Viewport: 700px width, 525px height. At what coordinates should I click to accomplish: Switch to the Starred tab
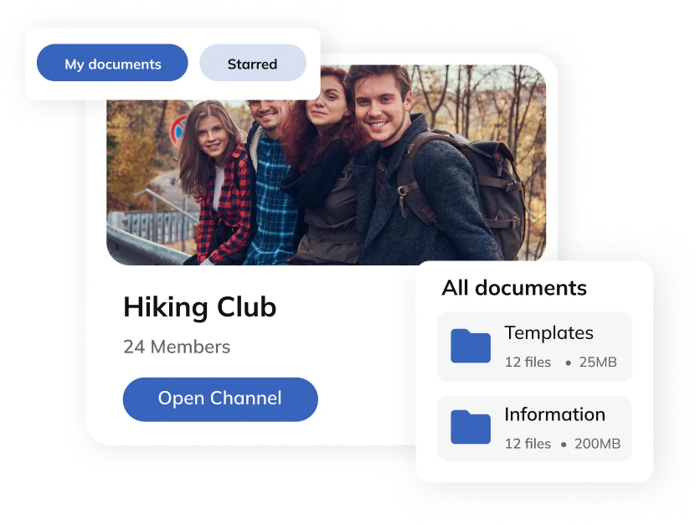(253, 63)
